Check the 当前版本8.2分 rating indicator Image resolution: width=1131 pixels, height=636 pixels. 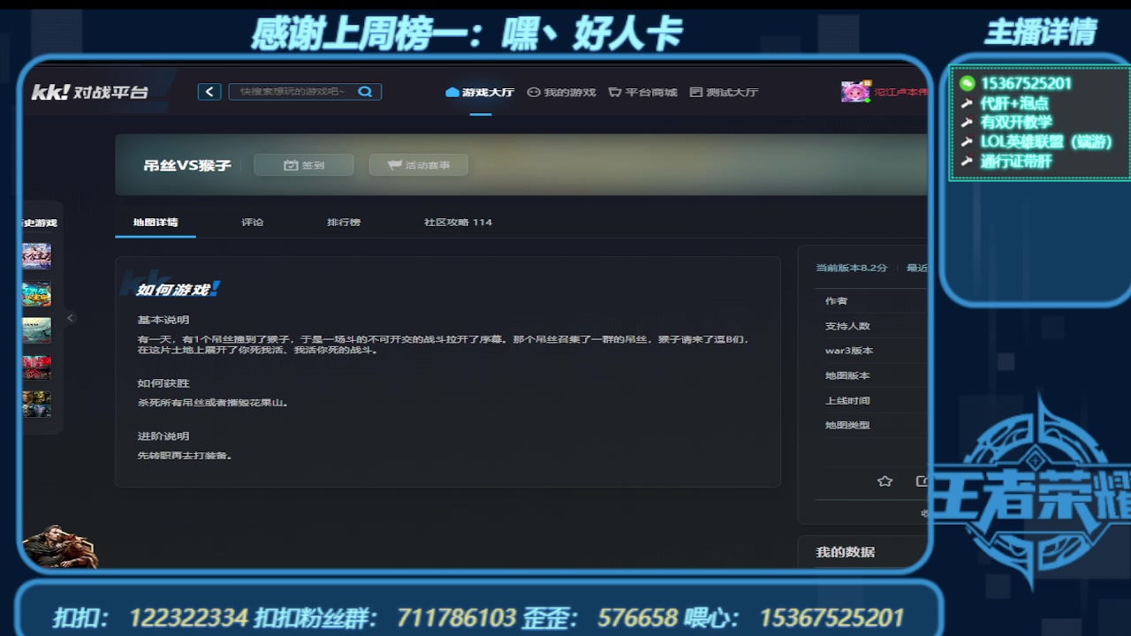pyautogui.click(x=850, y=267)
